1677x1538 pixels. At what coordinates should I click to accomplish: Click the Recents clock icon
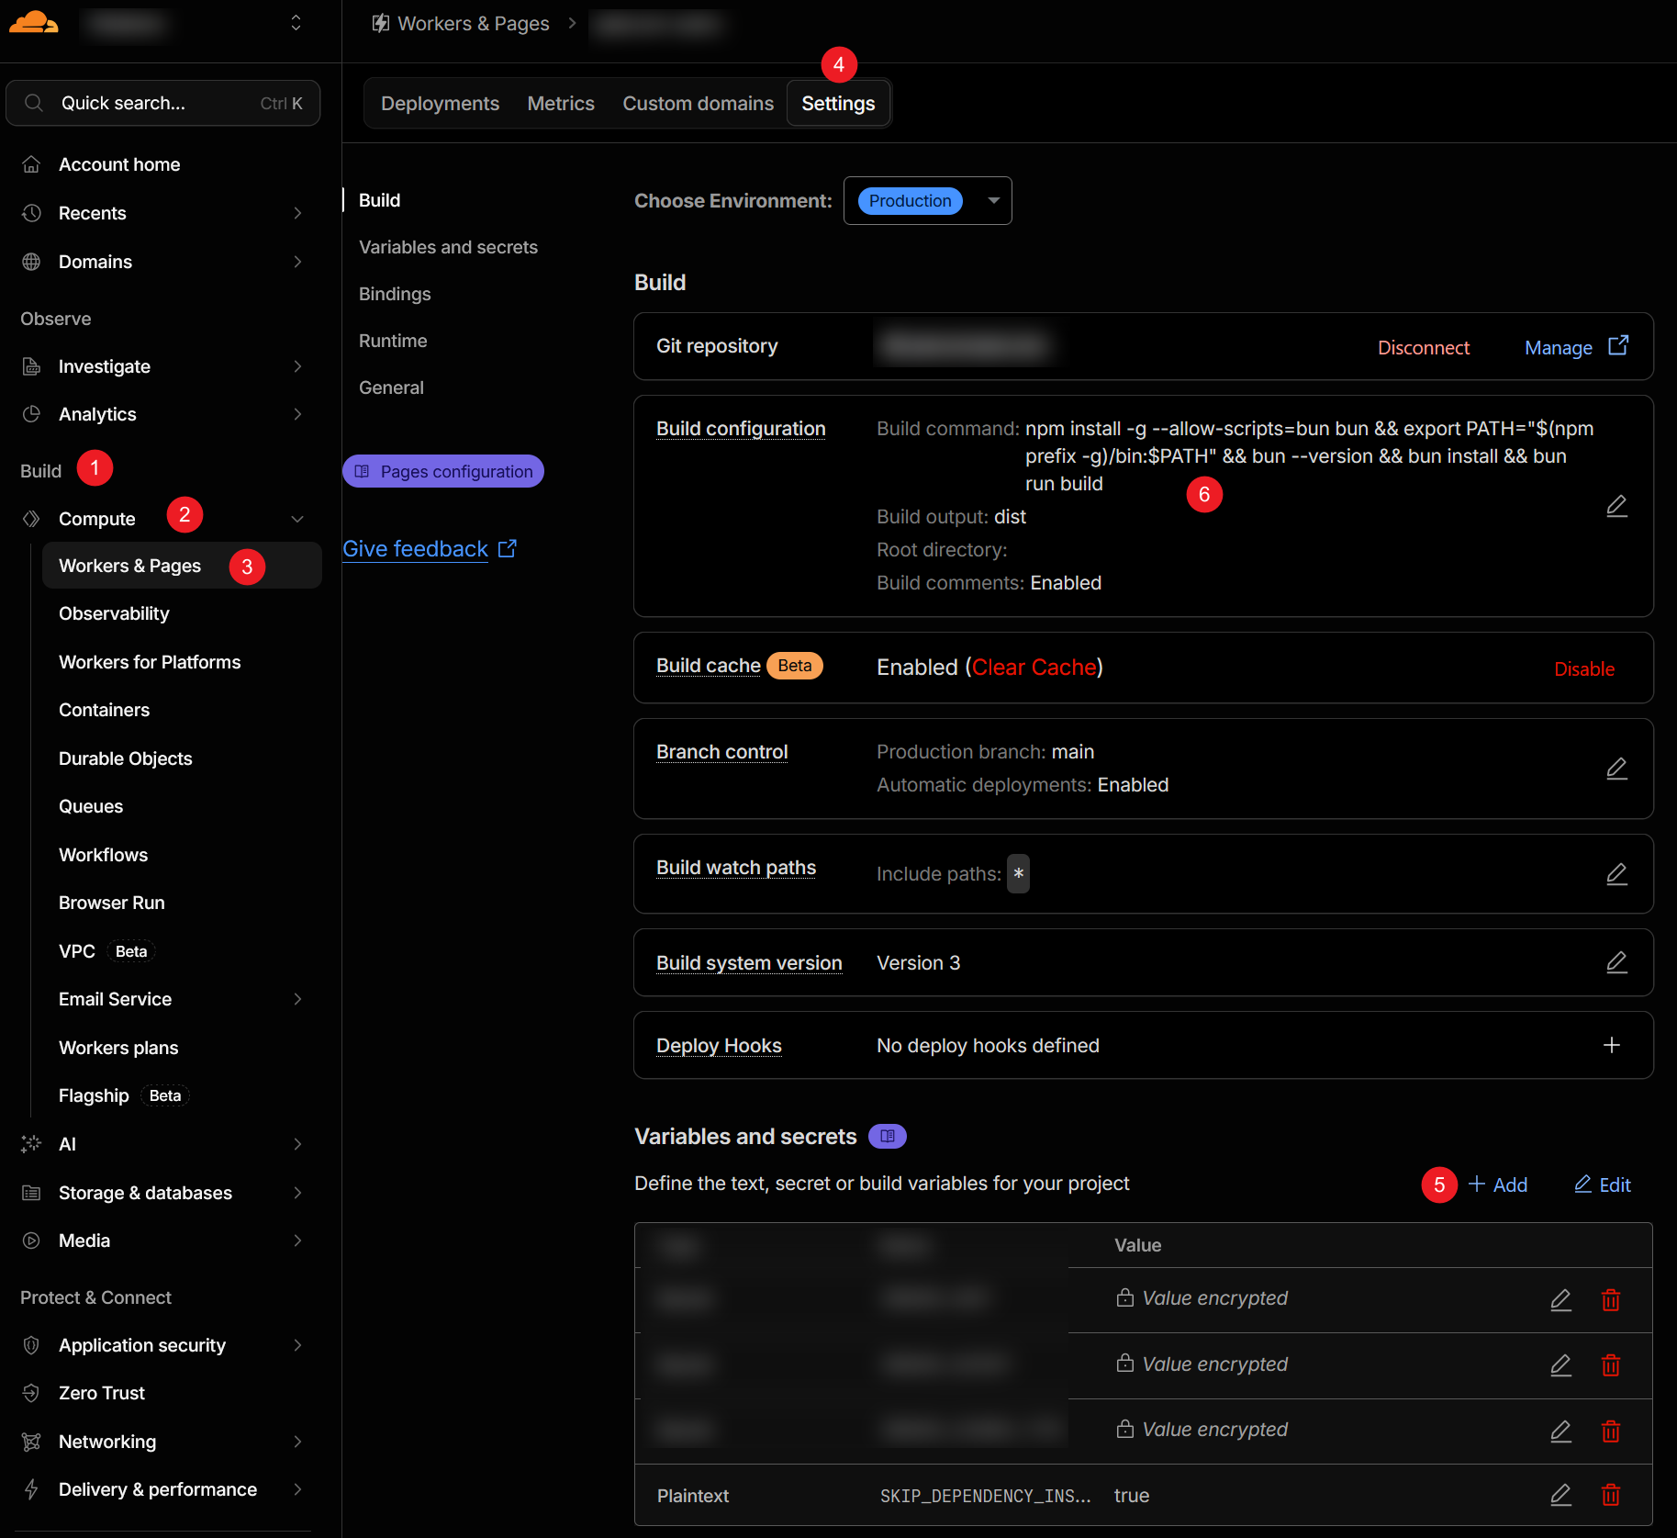click(x=31, y=213)
